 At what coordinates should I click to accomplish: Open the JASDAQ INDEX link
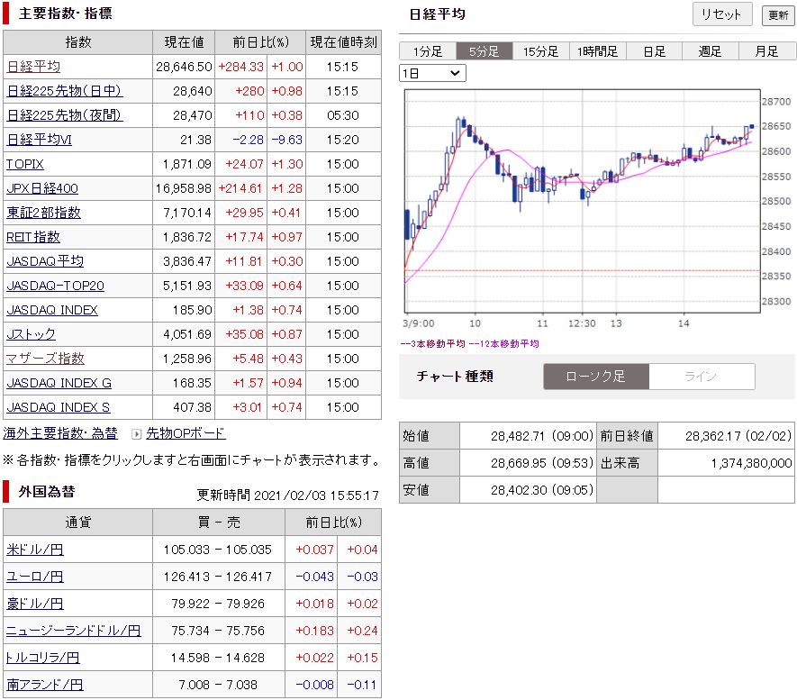(52, 311)
